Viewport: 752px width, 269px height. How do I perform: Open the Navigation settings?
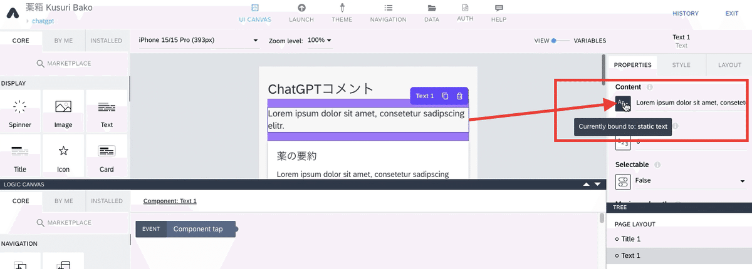388,13
